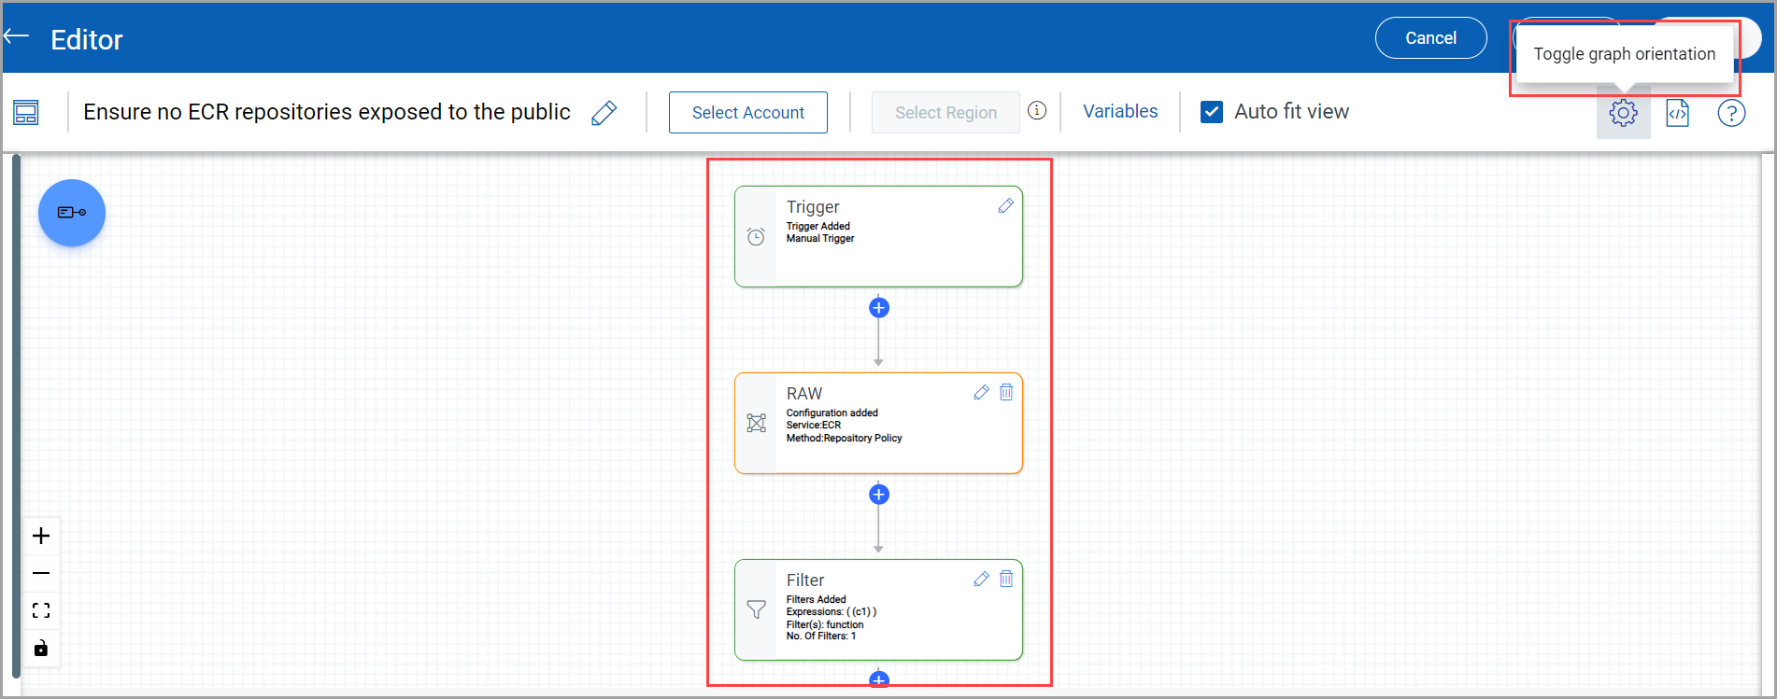Uncheck the Auto fit view checkbox

click(1212, 112)
